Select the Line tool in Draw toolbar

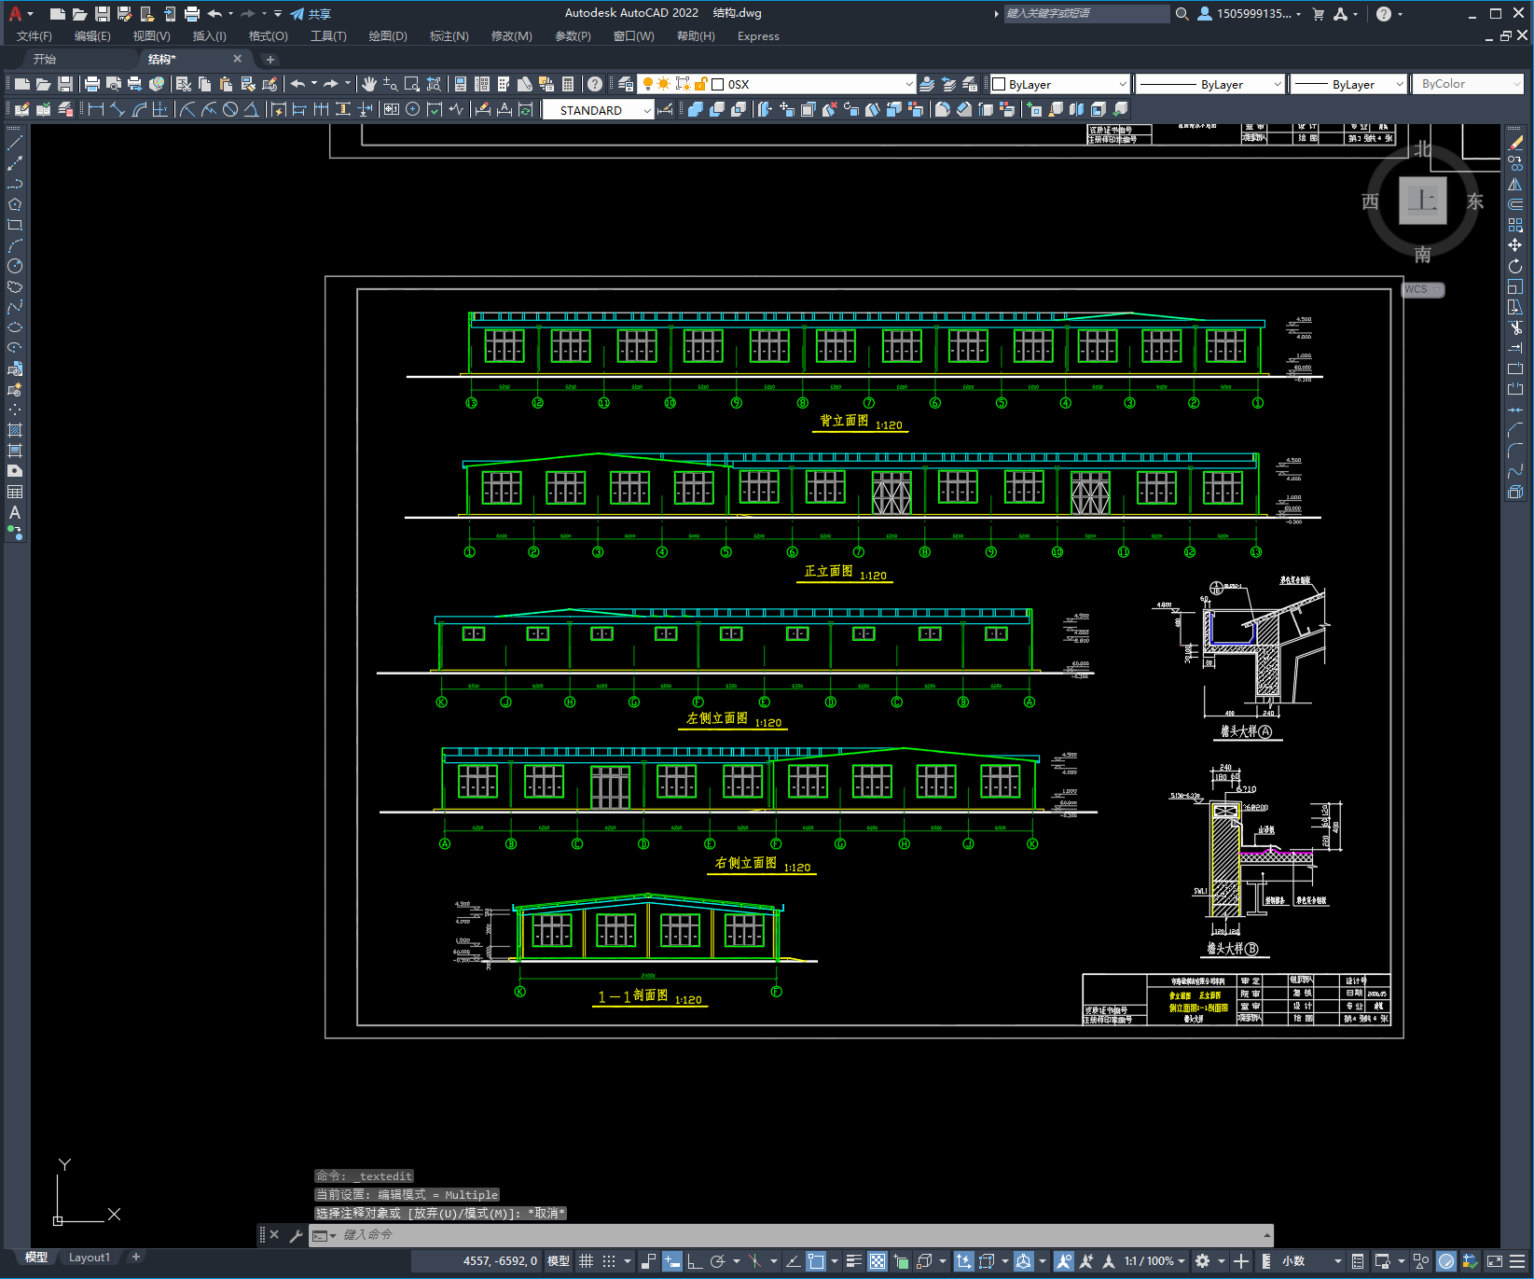15,143
